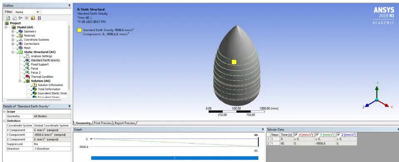The height and width of the screenshot is (162, 399).
Task: Click the Y Component value field
Action: click(52, 135)
